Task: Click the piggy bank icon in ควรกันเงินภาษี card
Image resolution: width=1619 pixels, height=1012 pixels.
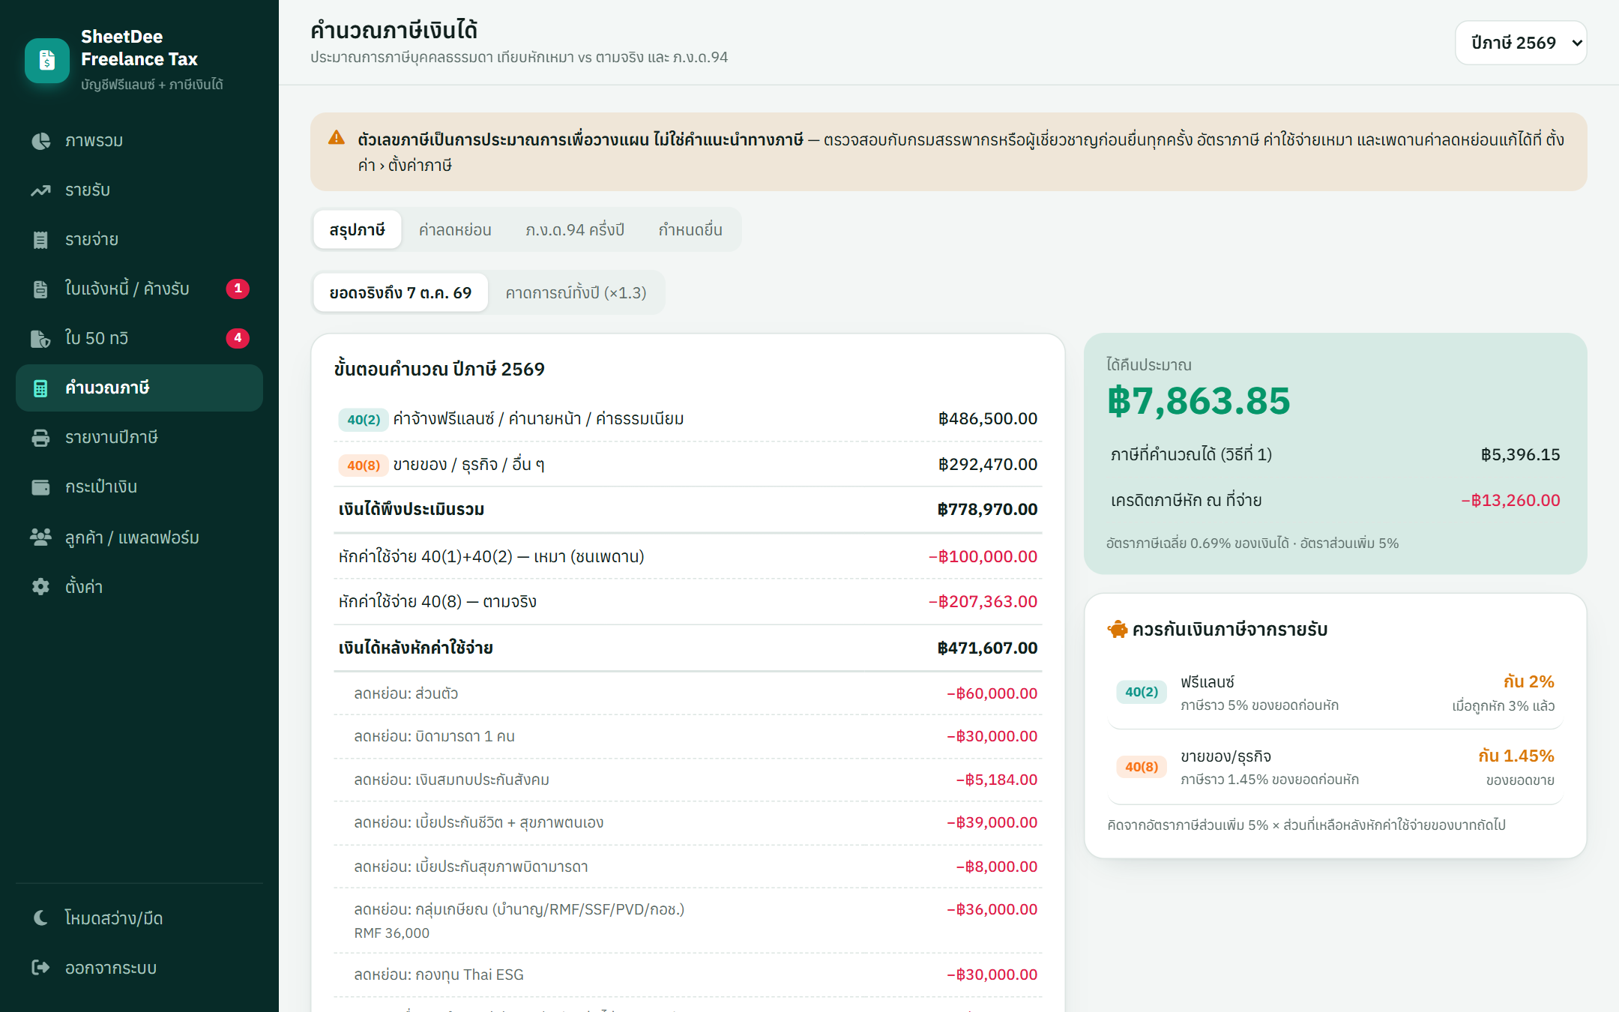Action: (x=1117, y=629)
